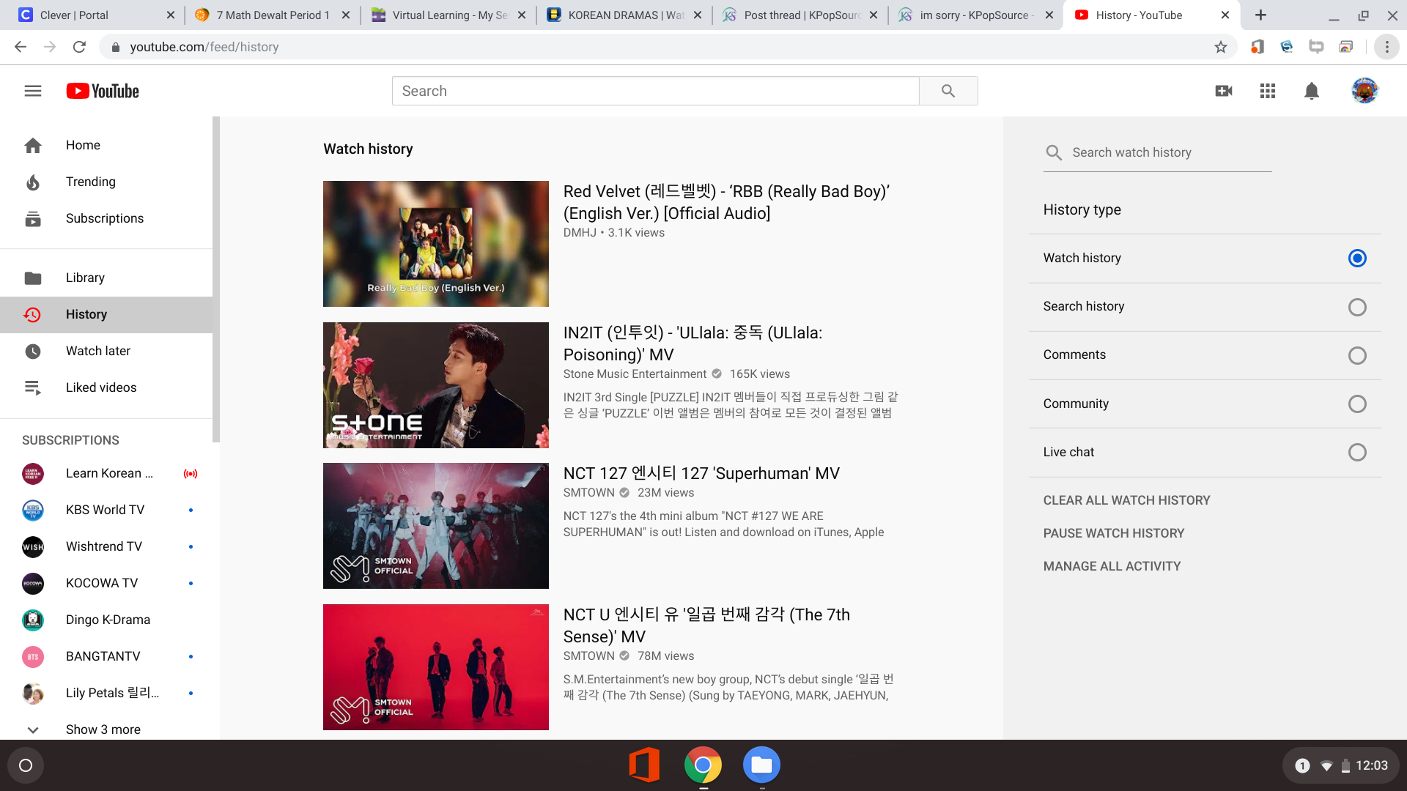
Task: Go to Home in sidebar
Action: [x=106, y=145]
